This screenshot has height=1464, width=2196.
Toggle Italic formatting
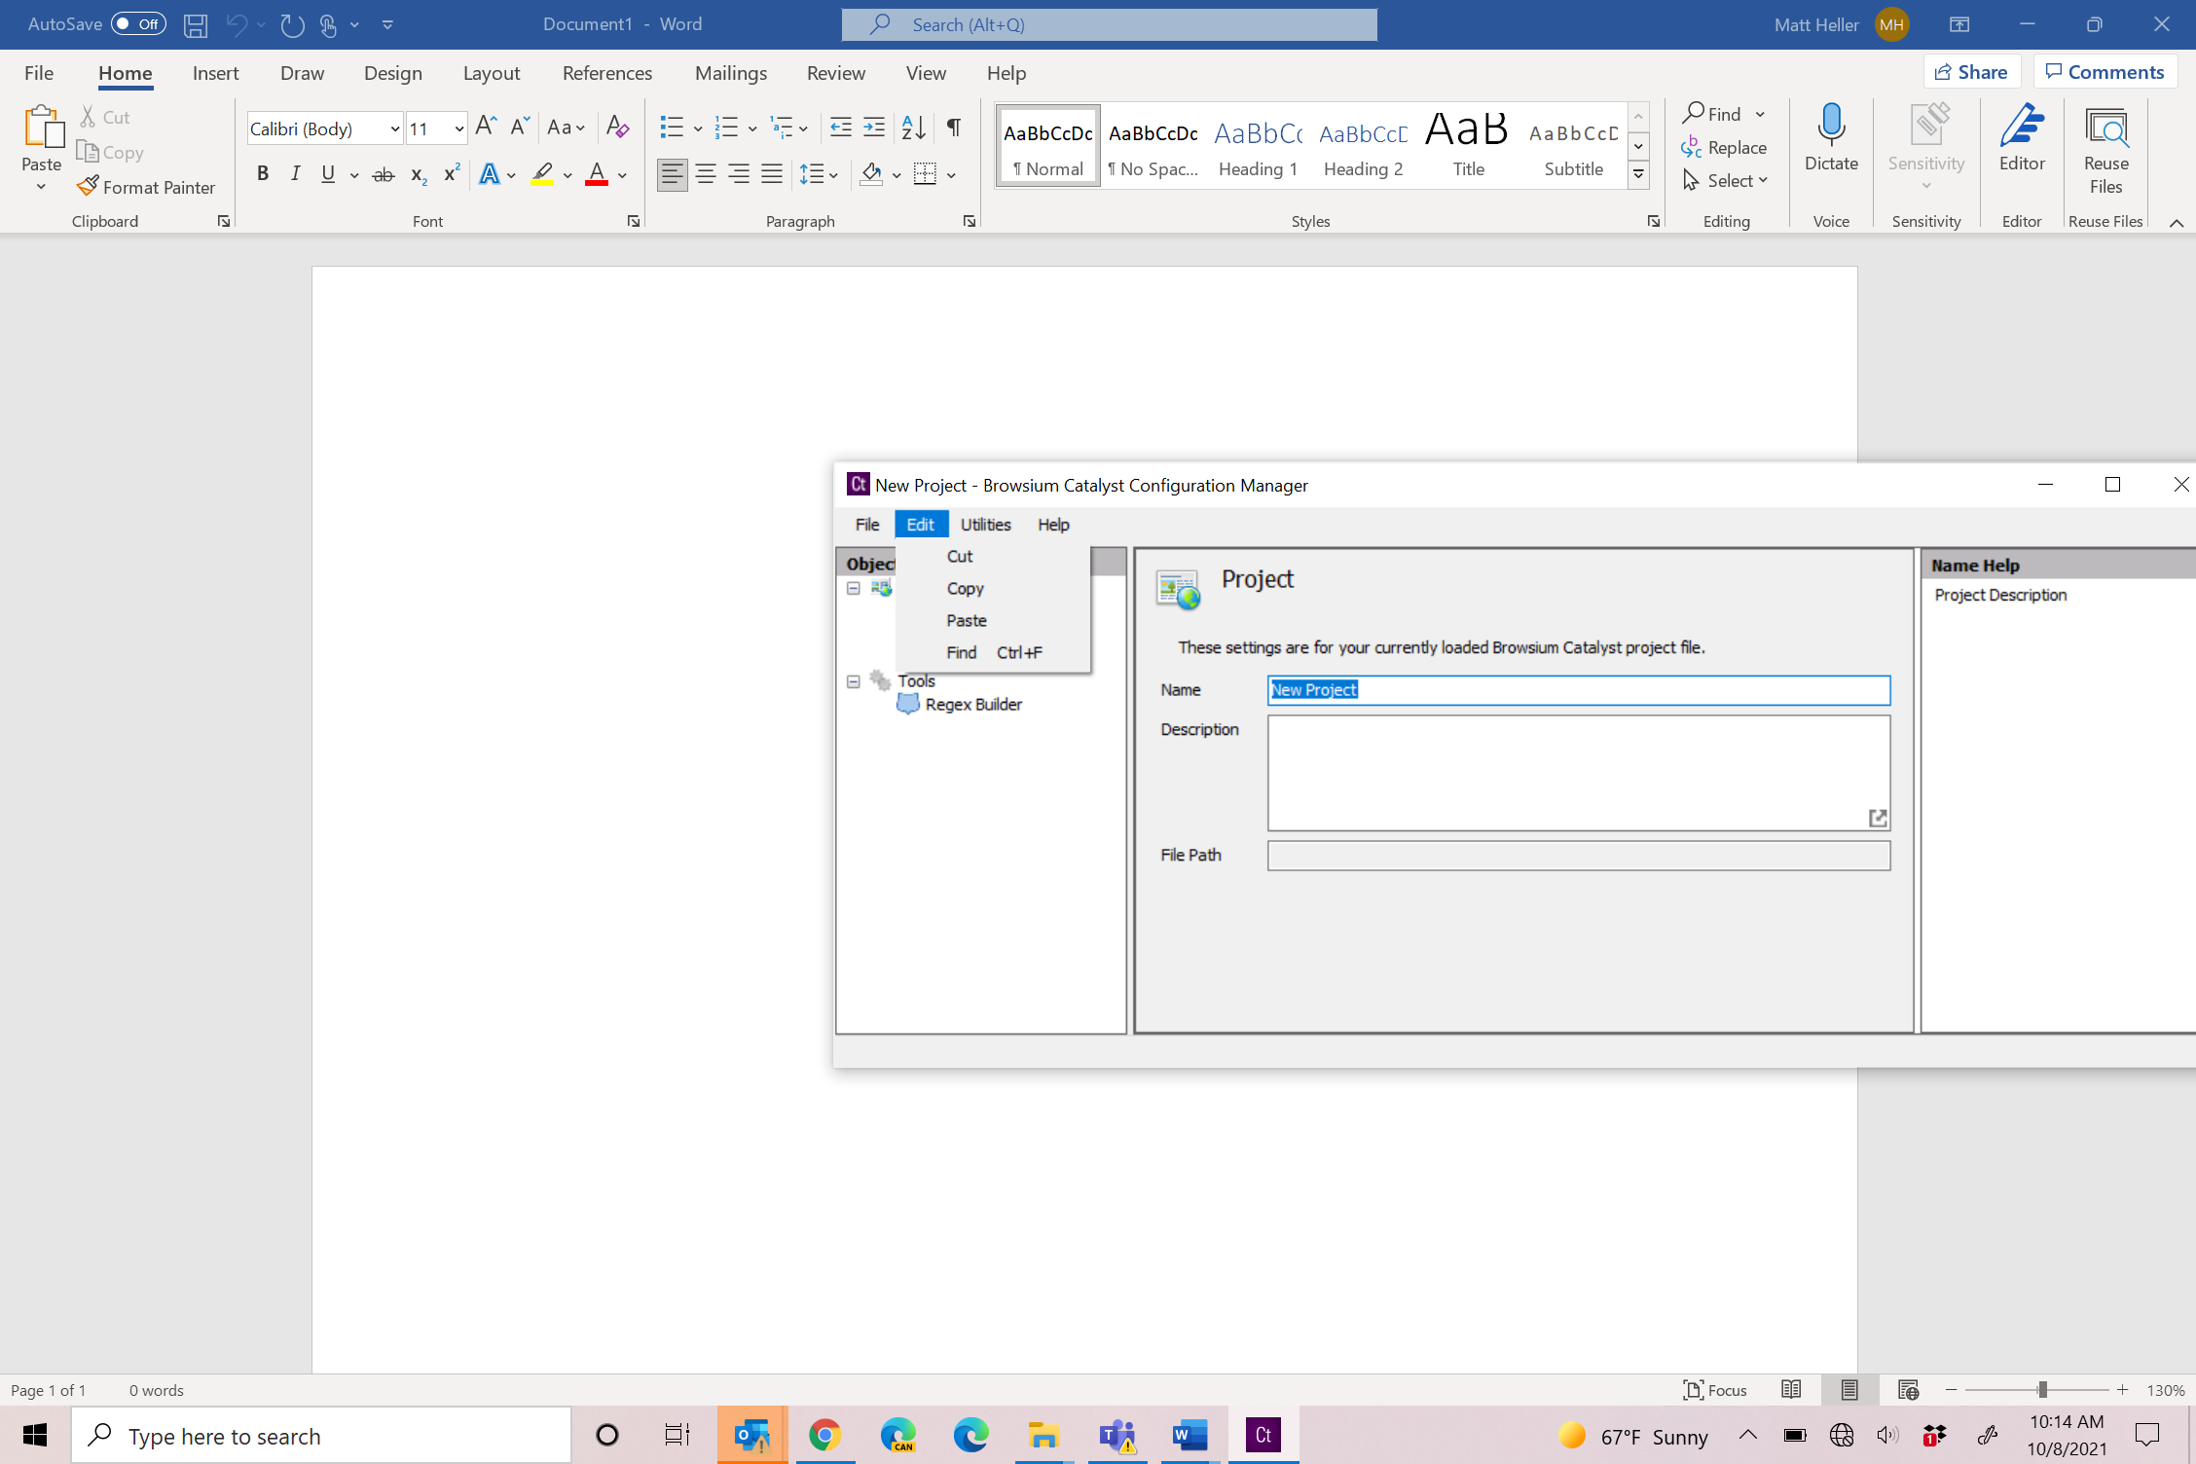tap(295, 174)
